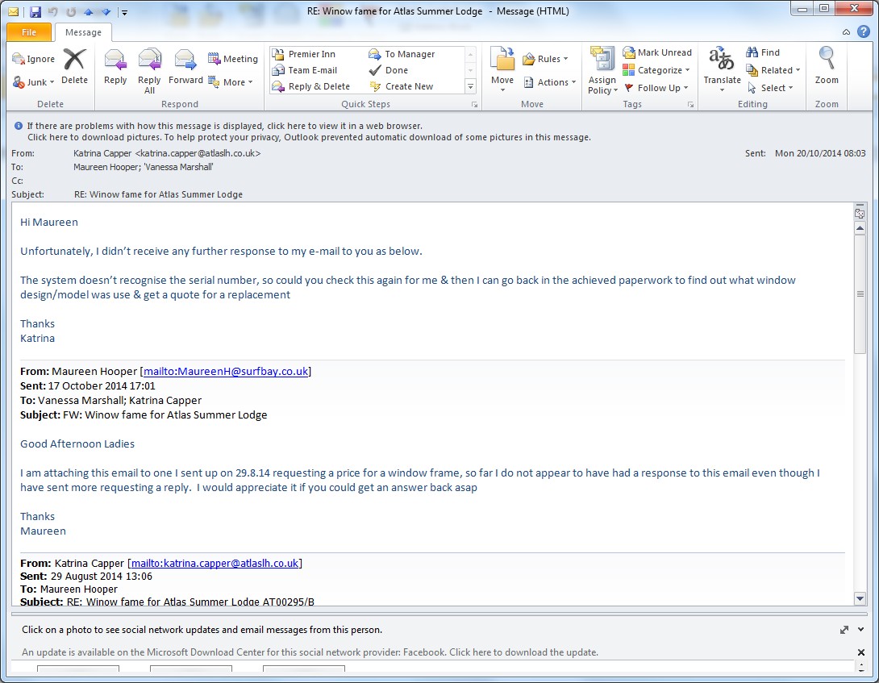Click the mailto:katrina.capper@atlaslh.co.uk link
This screenshot has height=683, width=879.
click(215, 563)
